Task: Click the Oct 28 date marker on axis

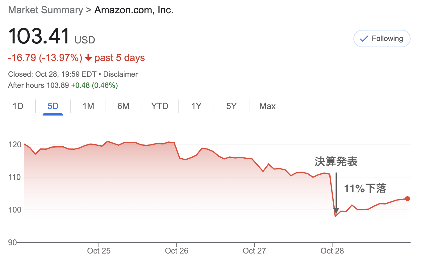Action: [x=332, y=251]
